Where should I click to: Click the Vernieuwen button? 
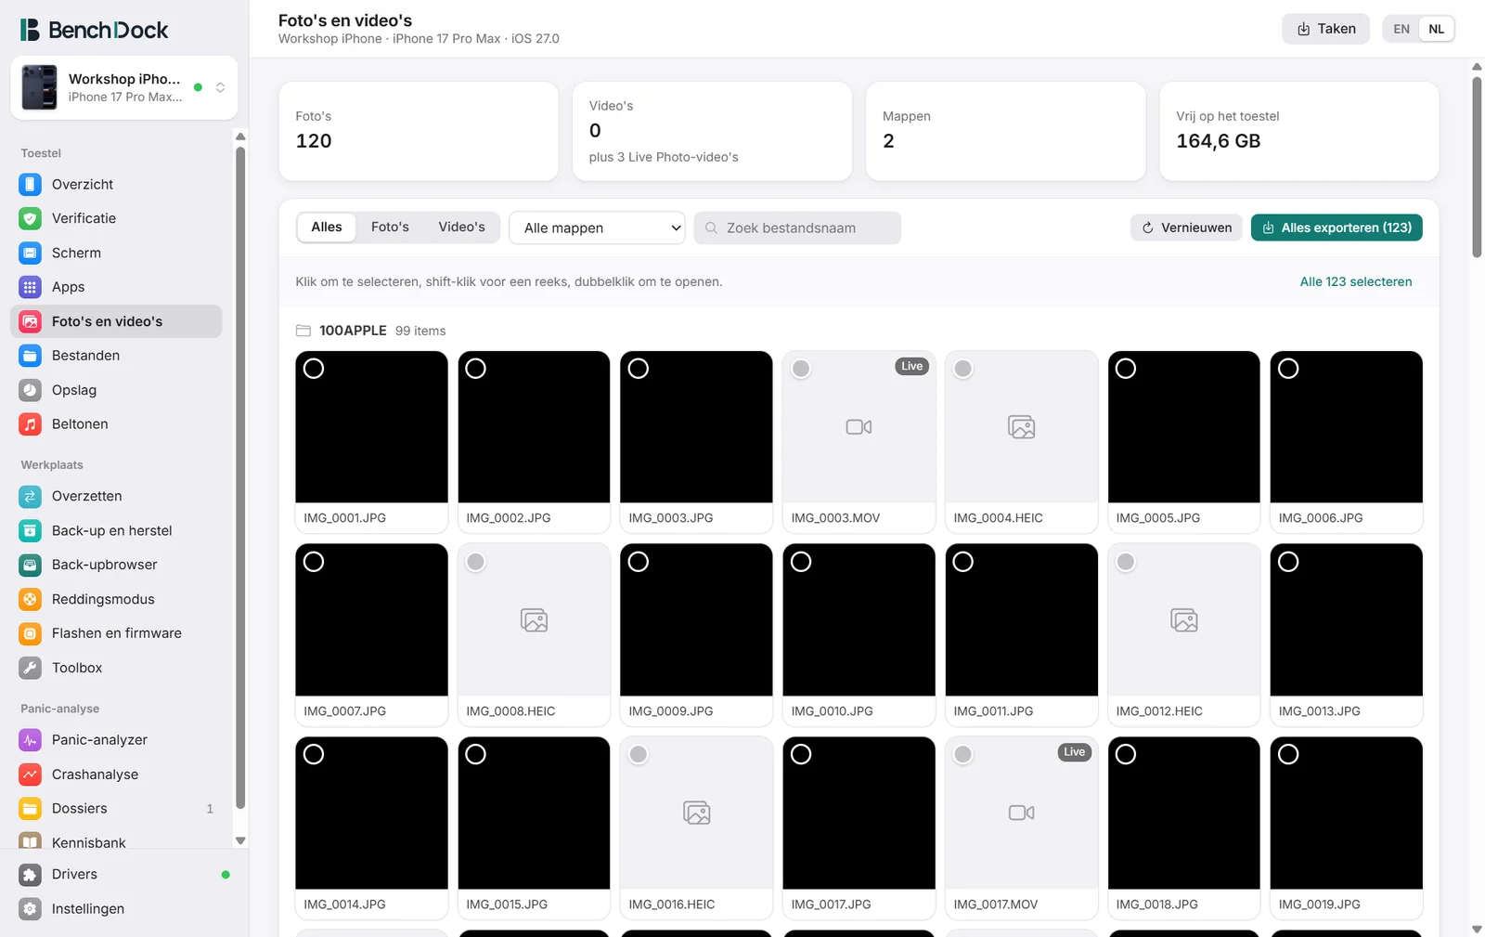[1186, 228]
